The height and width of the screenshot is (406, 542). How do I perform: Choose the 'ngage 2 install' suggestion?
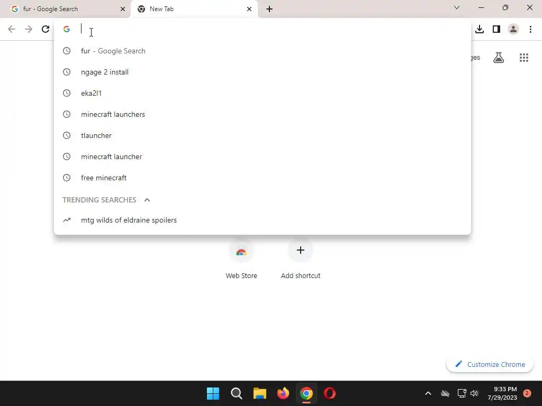tap(263, 72)
